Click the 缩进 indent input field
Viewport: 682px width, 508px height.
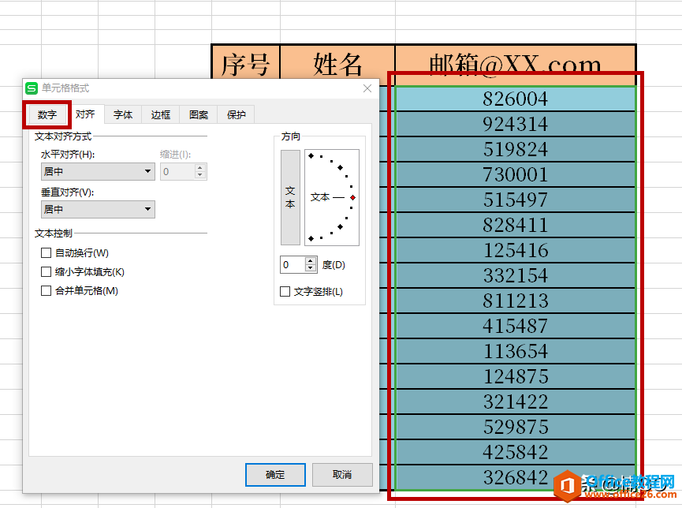(177, 171)
